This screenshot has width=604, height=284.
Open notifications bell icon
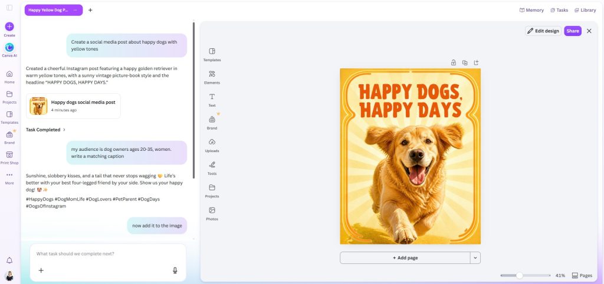coord(9,260)
